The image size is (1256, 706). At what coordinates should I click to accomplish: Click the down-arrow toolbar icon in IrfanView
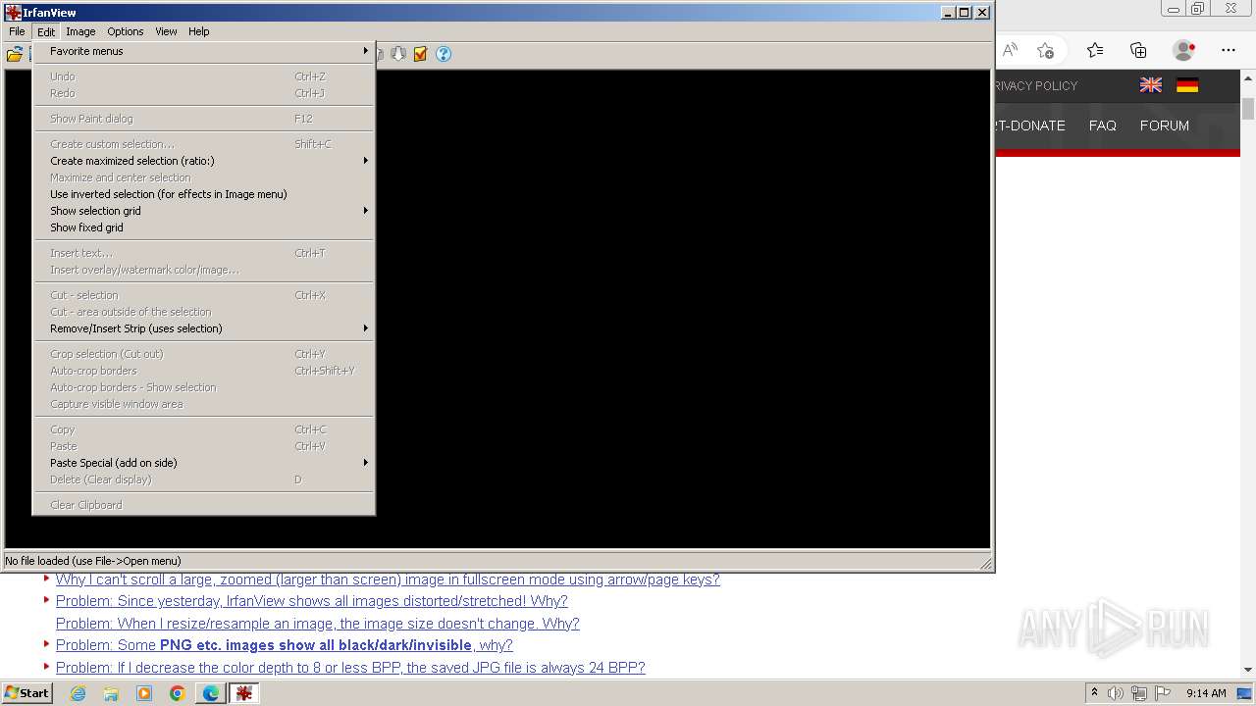[x=397, y=54]
